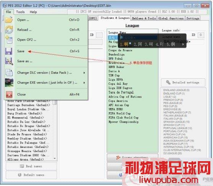The image size is (213, 186).
Task: Click the Default names button
Action: (31, 175)
